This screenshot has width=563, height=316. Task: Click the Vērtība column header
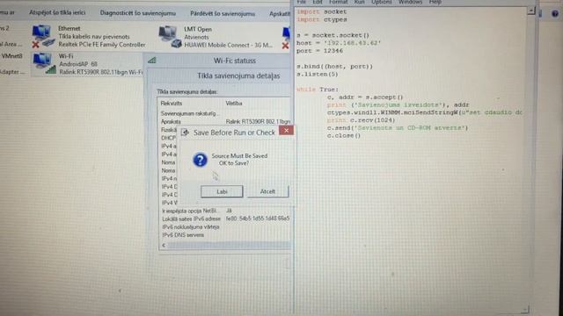coord(234,104)
